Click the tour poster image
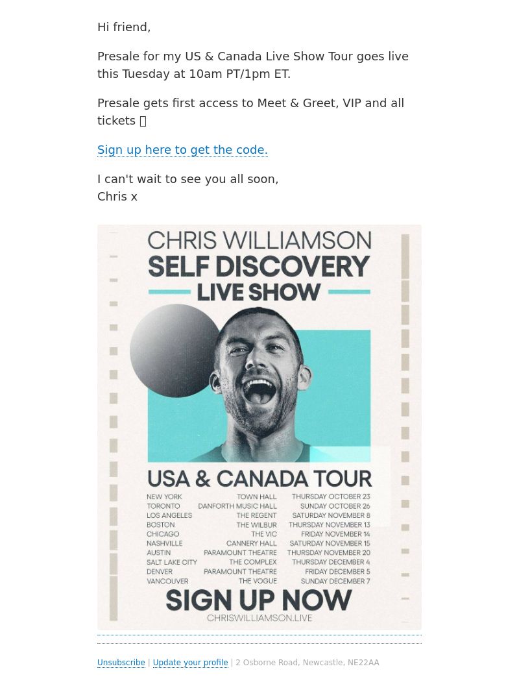This screenshot has width=519, height=699. (259, 427)
